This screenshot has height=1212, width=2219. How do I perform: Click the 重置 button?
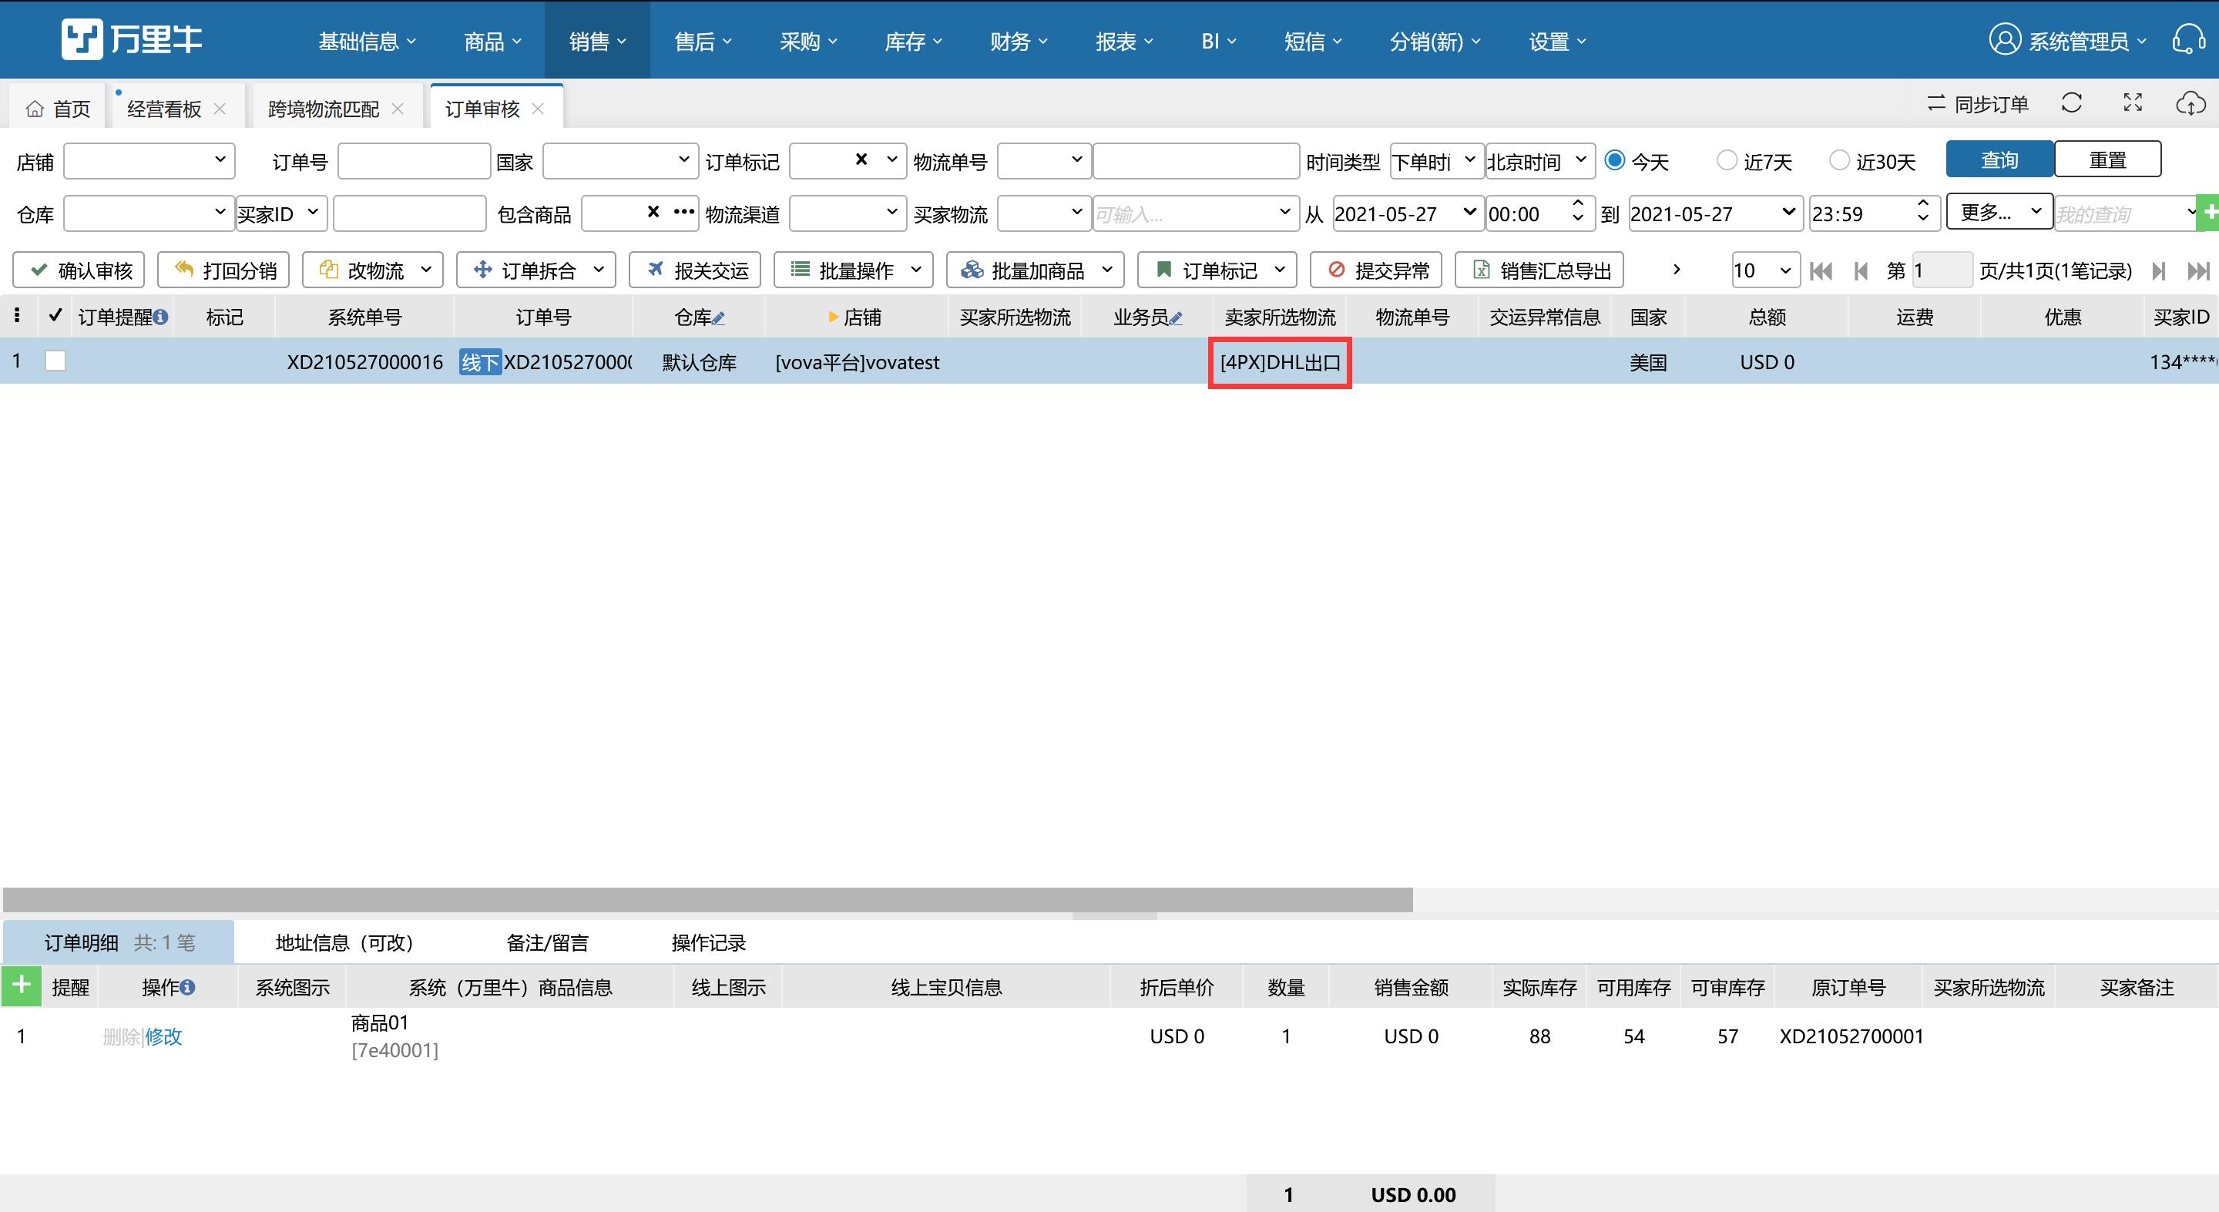[x=2108, y=160]
